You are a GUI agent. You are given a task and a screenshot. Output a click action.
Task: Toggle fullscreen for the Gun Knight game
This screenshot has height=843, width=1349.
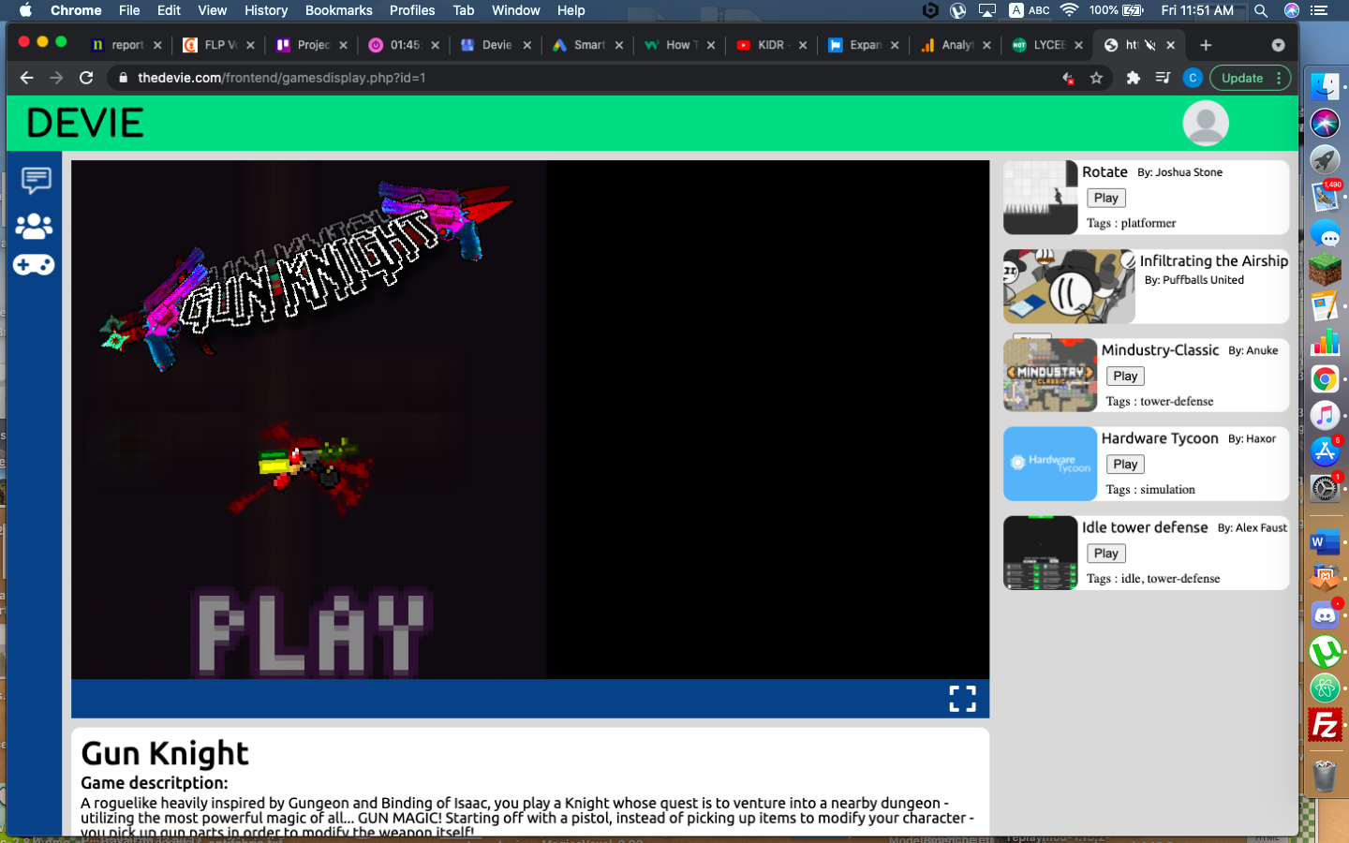(962, 699)
